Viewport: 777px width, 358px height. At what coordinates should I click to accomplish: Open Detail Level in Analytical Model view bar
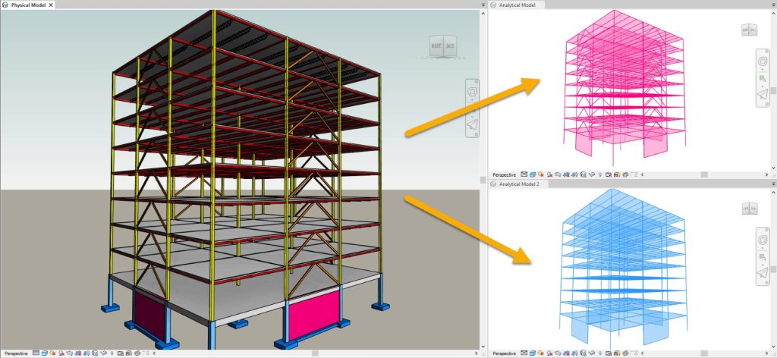(x=524, y=174)
